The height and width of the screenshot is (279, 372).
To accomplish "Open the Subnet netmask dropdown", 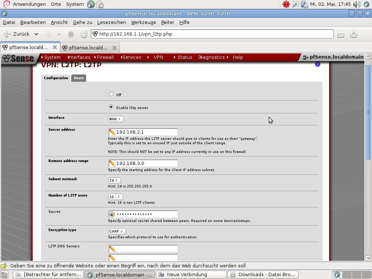I will [114, 180].
